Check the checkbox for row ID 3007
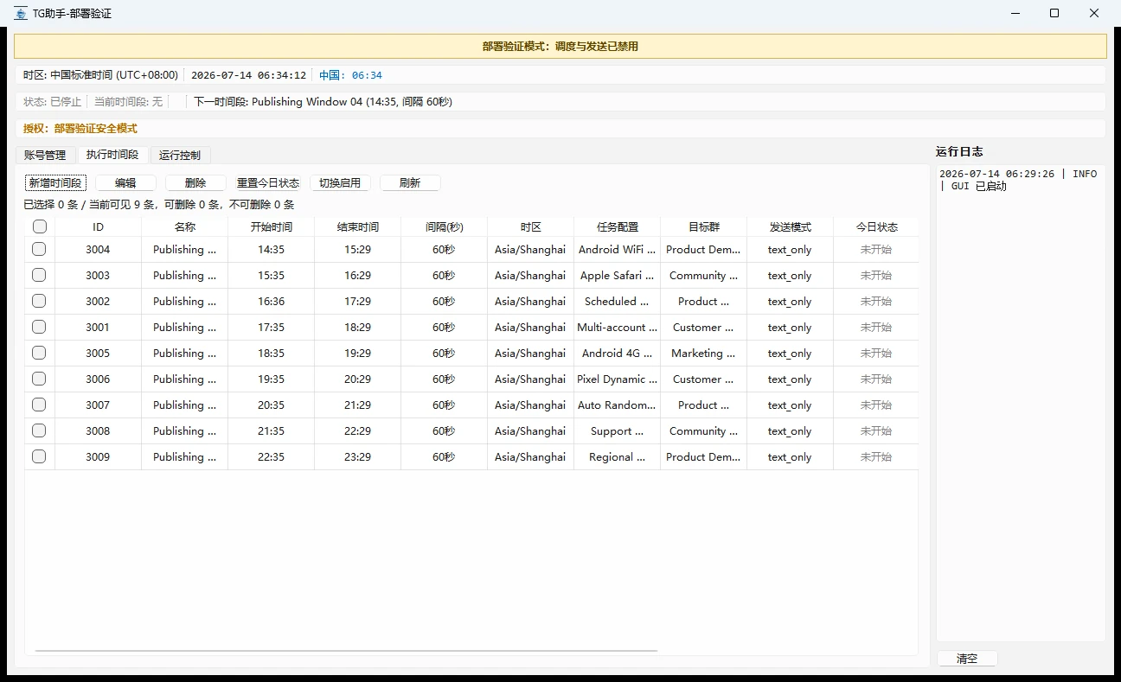This screenshot has width=1121, height=682. (39, 405)
